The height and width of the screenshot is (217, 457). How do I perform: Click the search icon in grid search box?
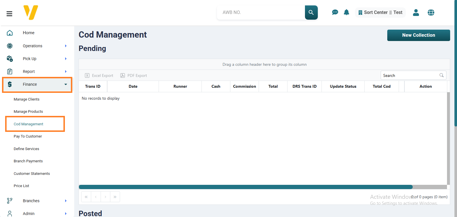(441, 75)
